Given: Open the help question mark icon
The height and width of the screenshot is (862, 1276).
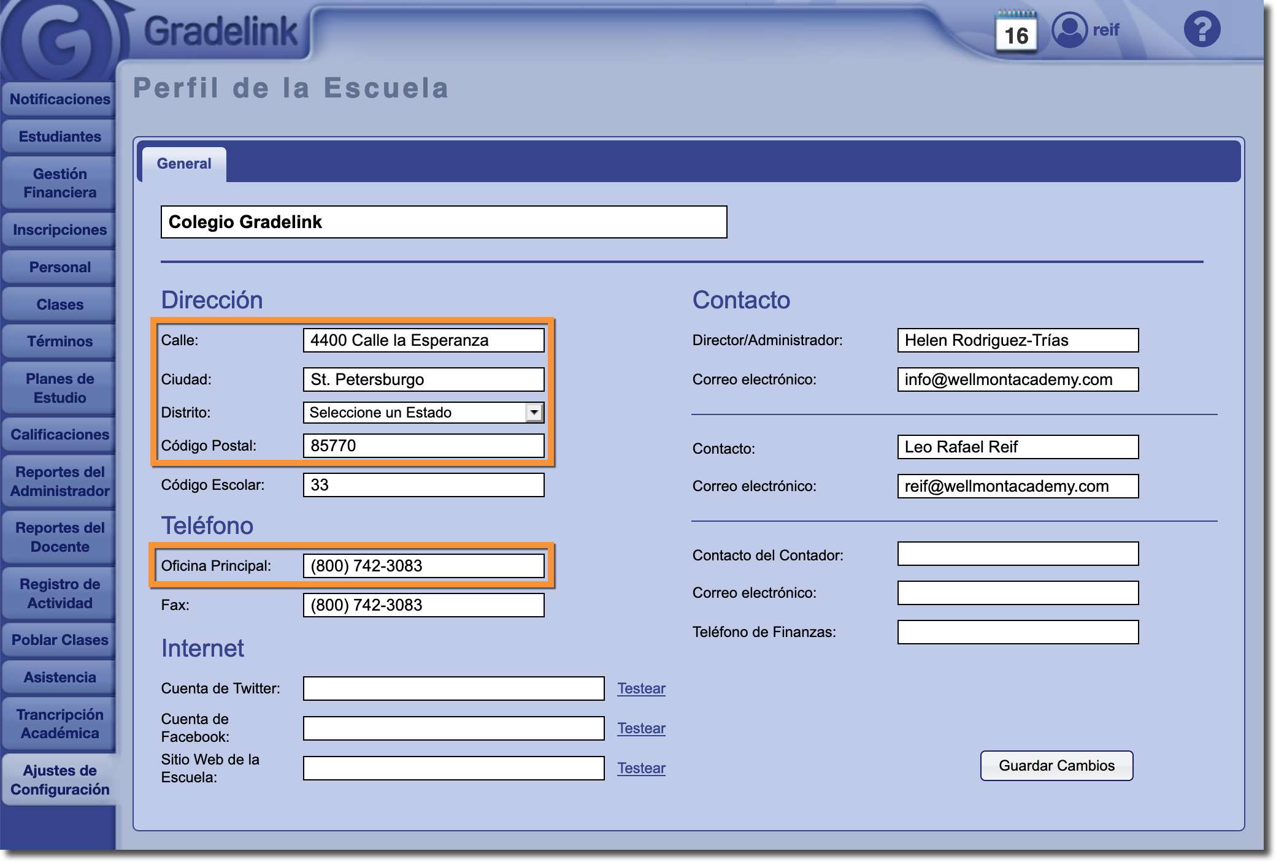Looking at the screenshot, I should 1201,29.
